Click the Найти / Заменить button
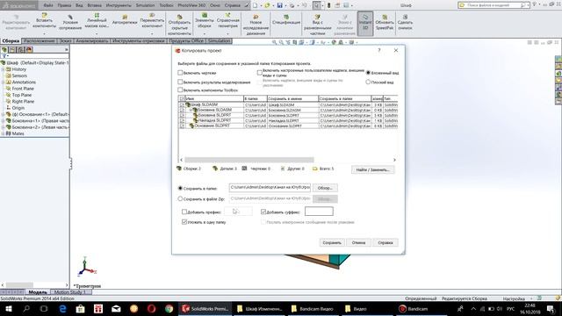The height and width of the screenshot is (316, 562). coord(372,169)
